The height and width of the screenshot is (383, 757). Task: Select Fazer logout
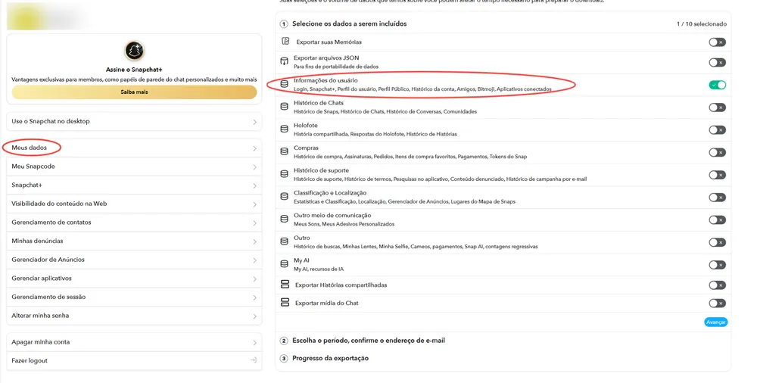click(x=134, y=361)
